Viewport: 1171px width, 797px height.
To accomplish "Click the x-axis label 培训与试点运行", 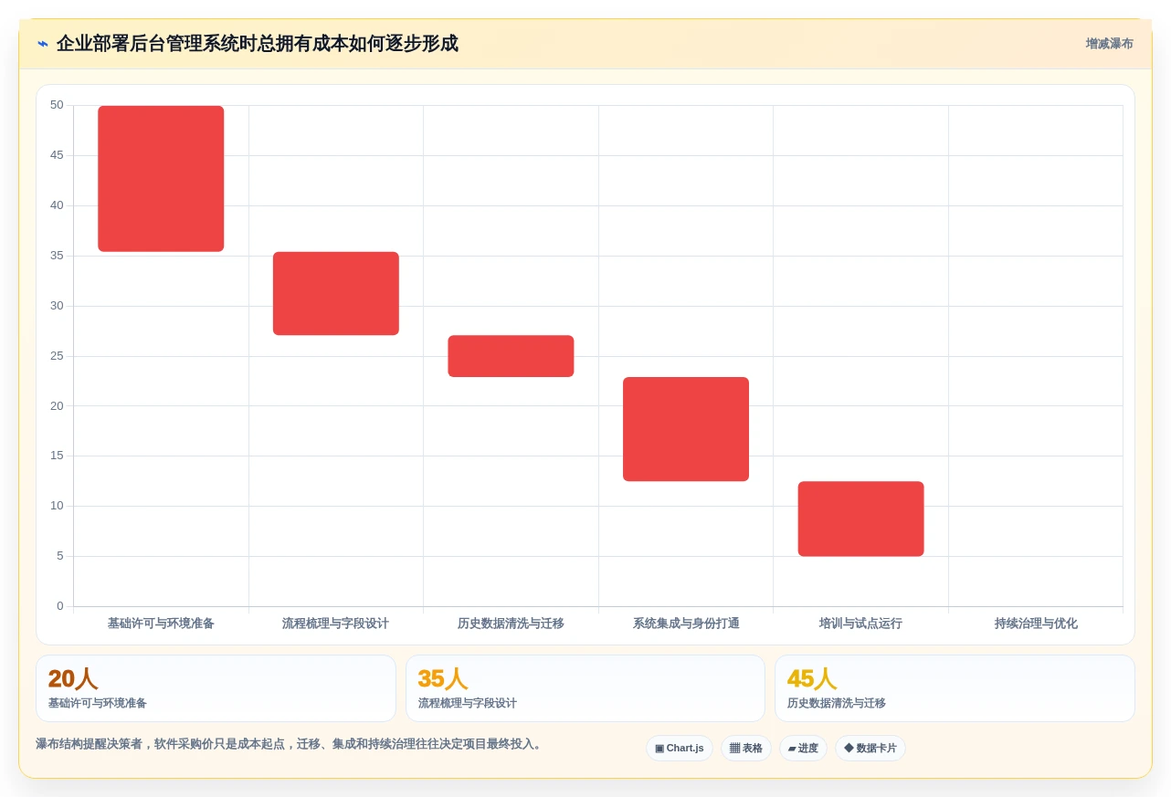I will [x=860, y=624].
